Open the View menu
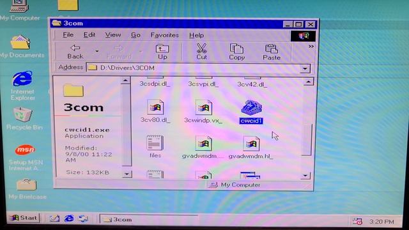Image resolution: width=409 pixels, height=230 pixels. pyautogui.click(x=113, y=35)
